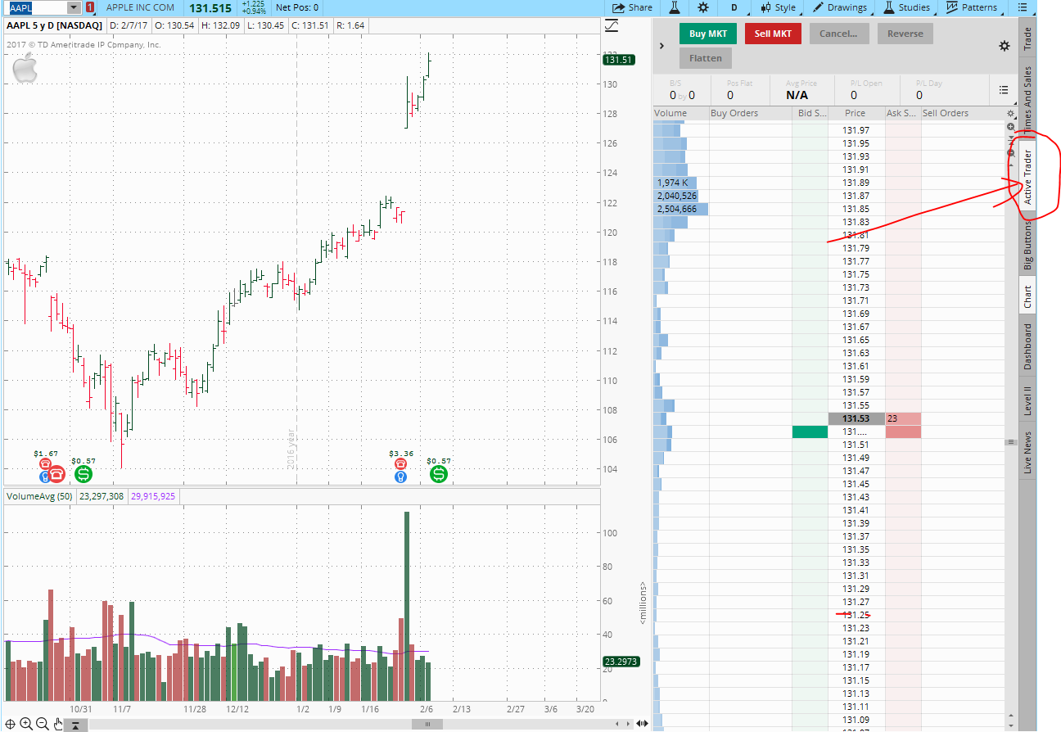Open position summary list menu icon

click(1003, 90)
